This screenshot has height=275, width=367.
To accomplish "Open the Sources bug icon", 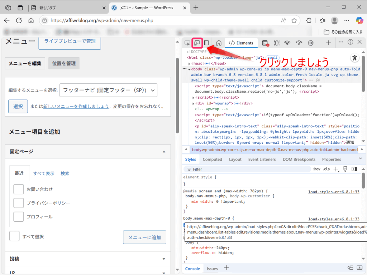I will pyautogui.click(x=277, y=43).
